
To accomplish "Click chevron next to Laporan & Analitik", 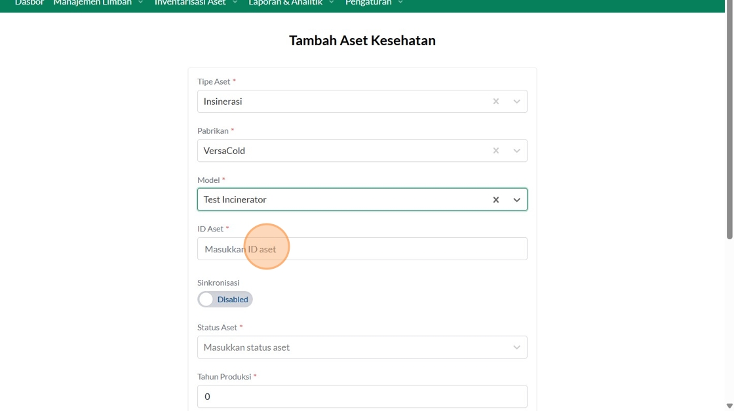I will (332, 3).
